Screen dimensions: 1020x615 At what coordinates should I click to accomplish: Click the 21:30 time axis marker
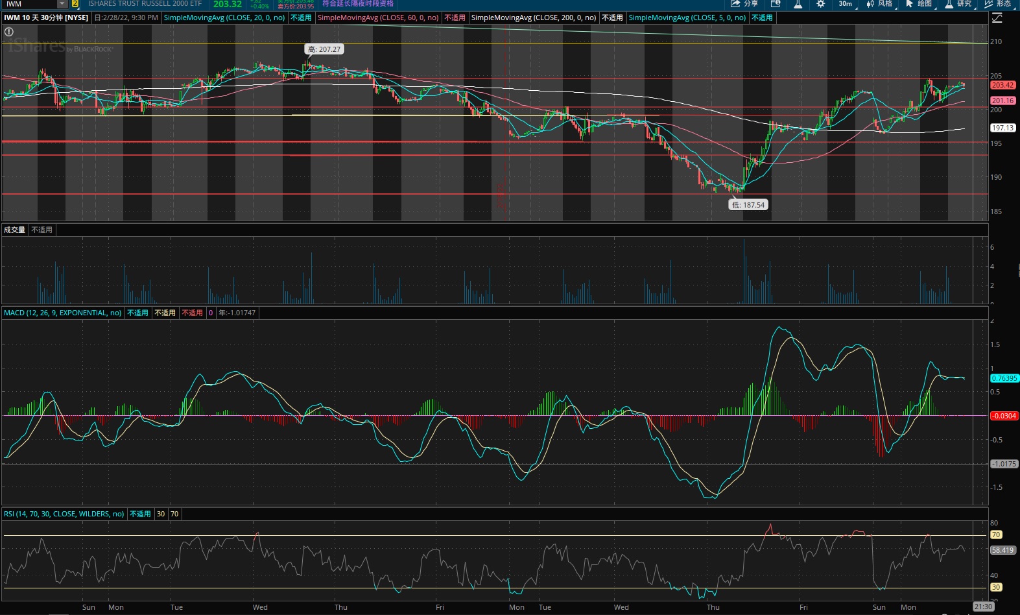983,607
